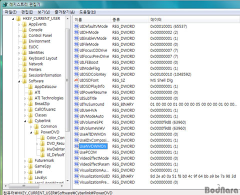Click the UIDefaultVMode DWORD icon
The width and height of the screenshot is (240, 195).
(76, 26)
